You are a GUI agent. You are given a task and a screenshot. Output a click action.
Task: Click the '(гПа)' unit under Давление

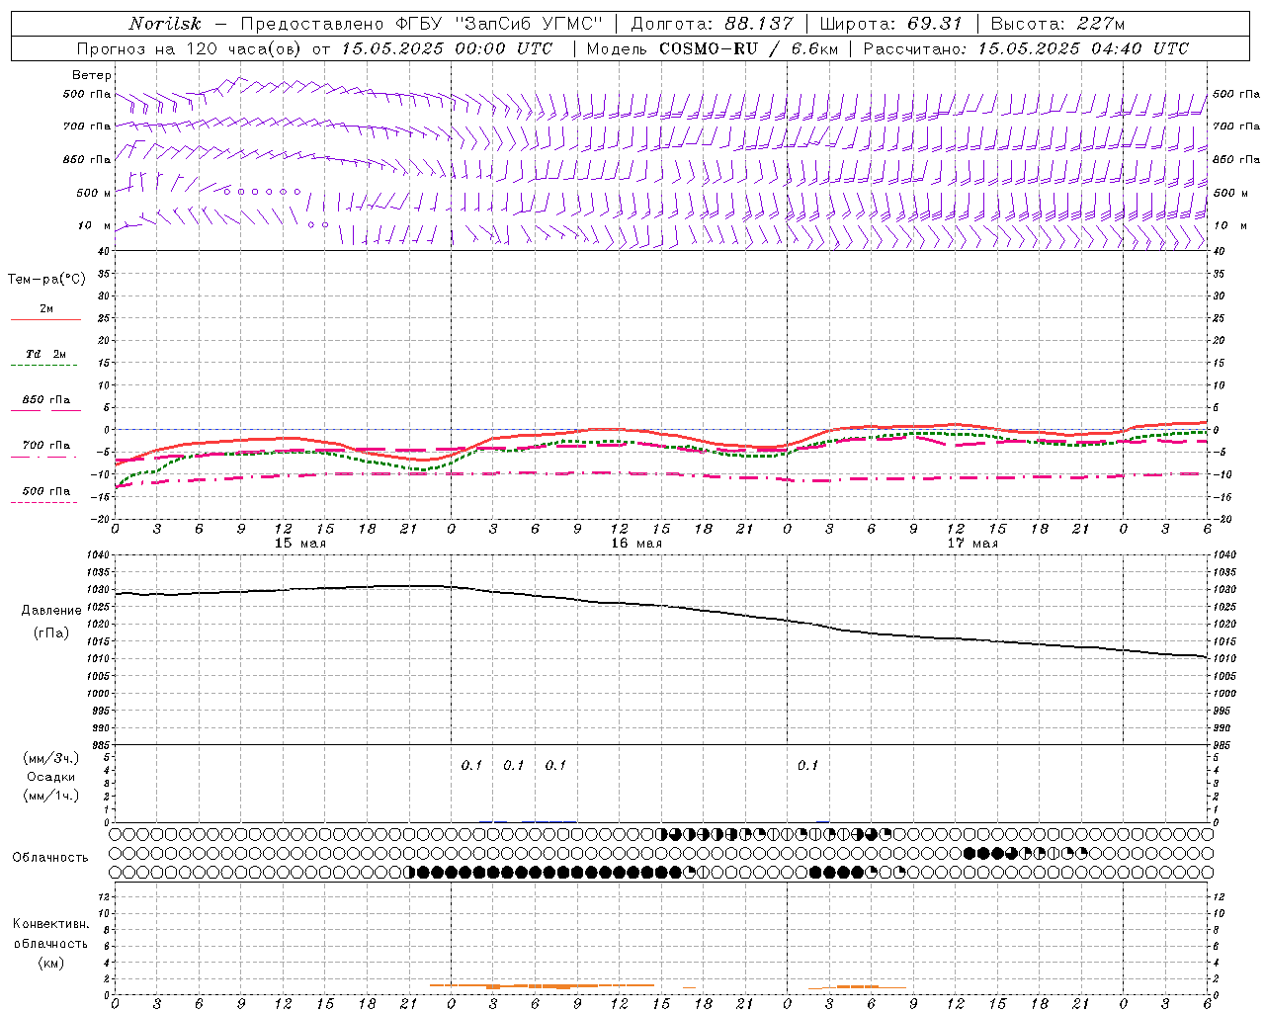point(51,632)
